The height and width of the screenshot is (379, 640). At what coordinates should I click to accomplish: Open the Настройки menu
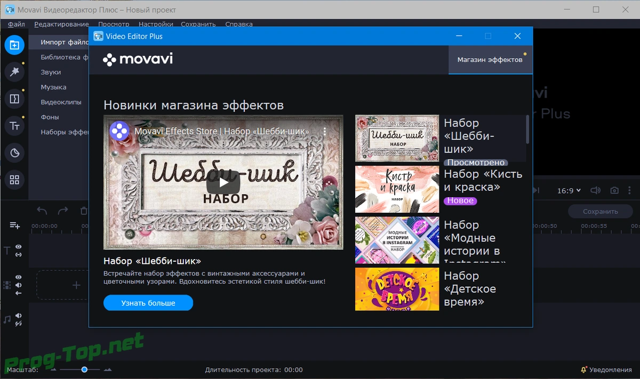coord(156,24)
